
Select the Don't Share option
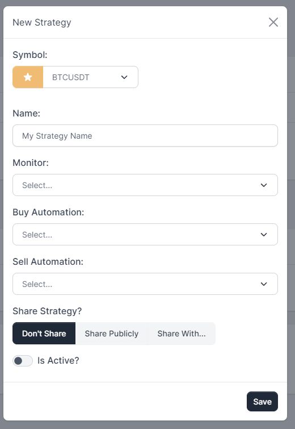[44, 333]
